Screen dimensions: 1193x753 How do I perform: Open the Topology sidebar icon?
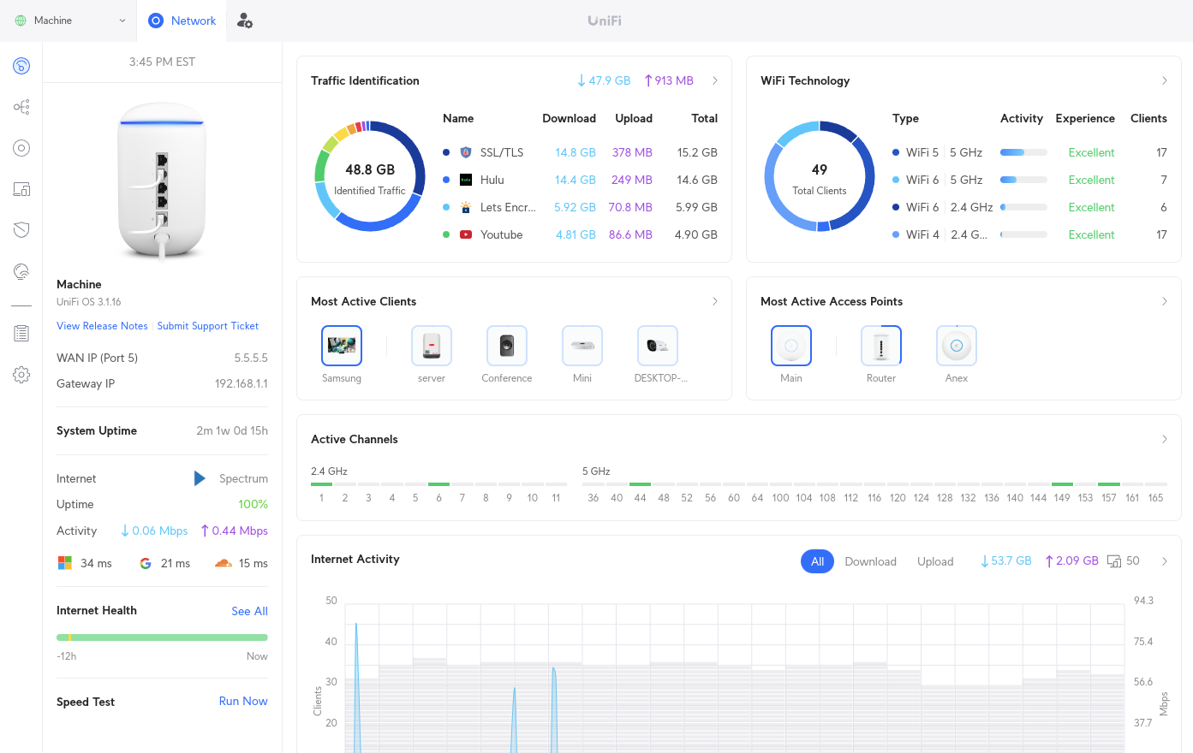21,107
